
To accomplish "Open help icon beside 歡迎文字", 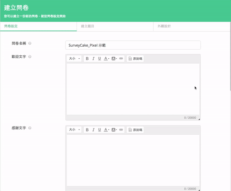I will click(30, 57).
